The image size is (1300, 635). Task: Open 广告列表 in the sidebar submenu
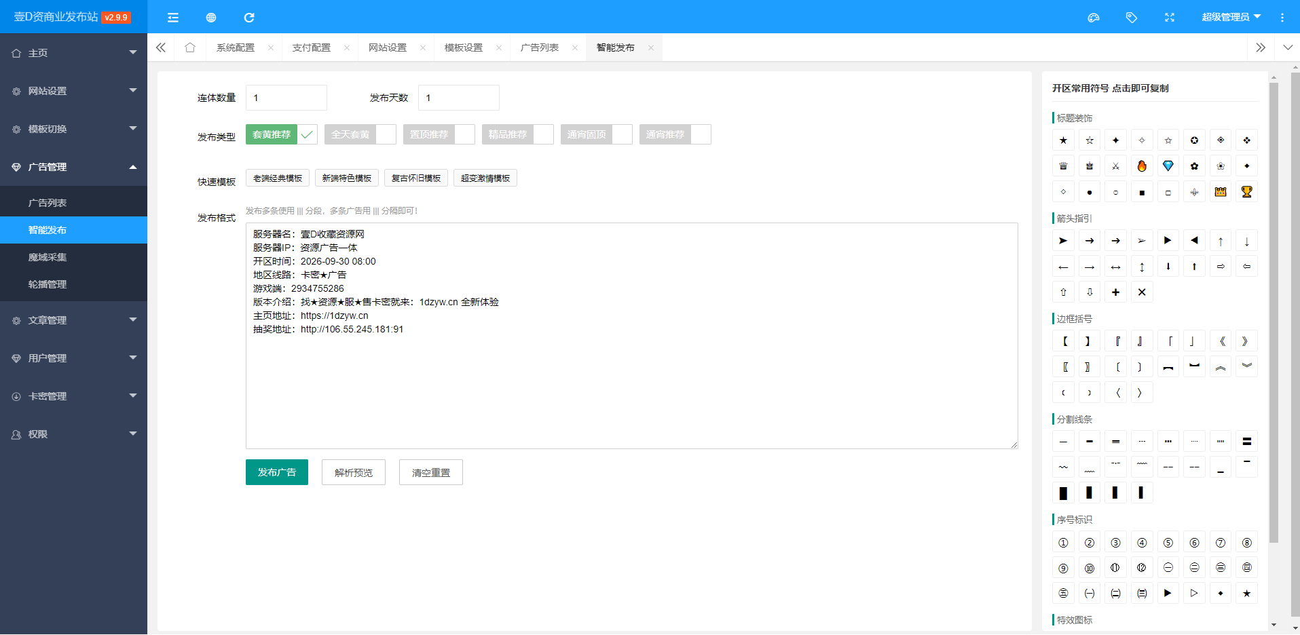73,203
